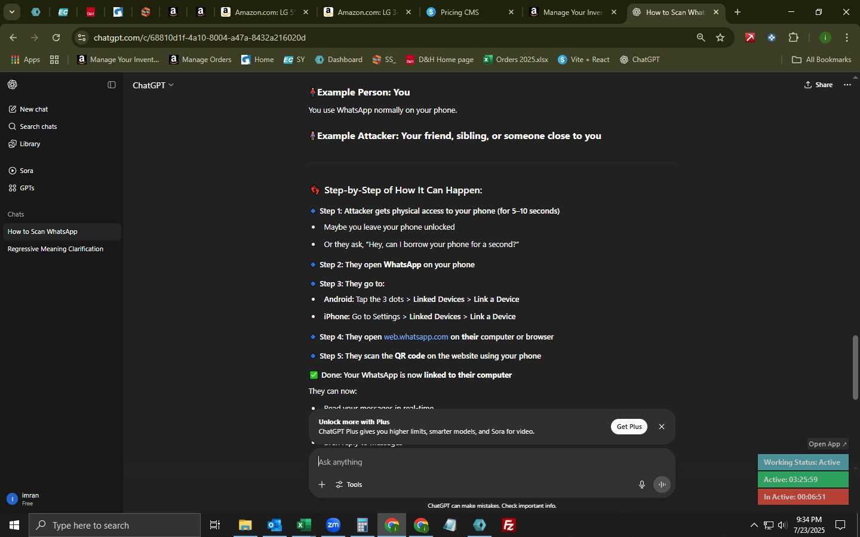Show hidden system tray icons
Viewport: 860px width, 537px height.
point(754,526)
